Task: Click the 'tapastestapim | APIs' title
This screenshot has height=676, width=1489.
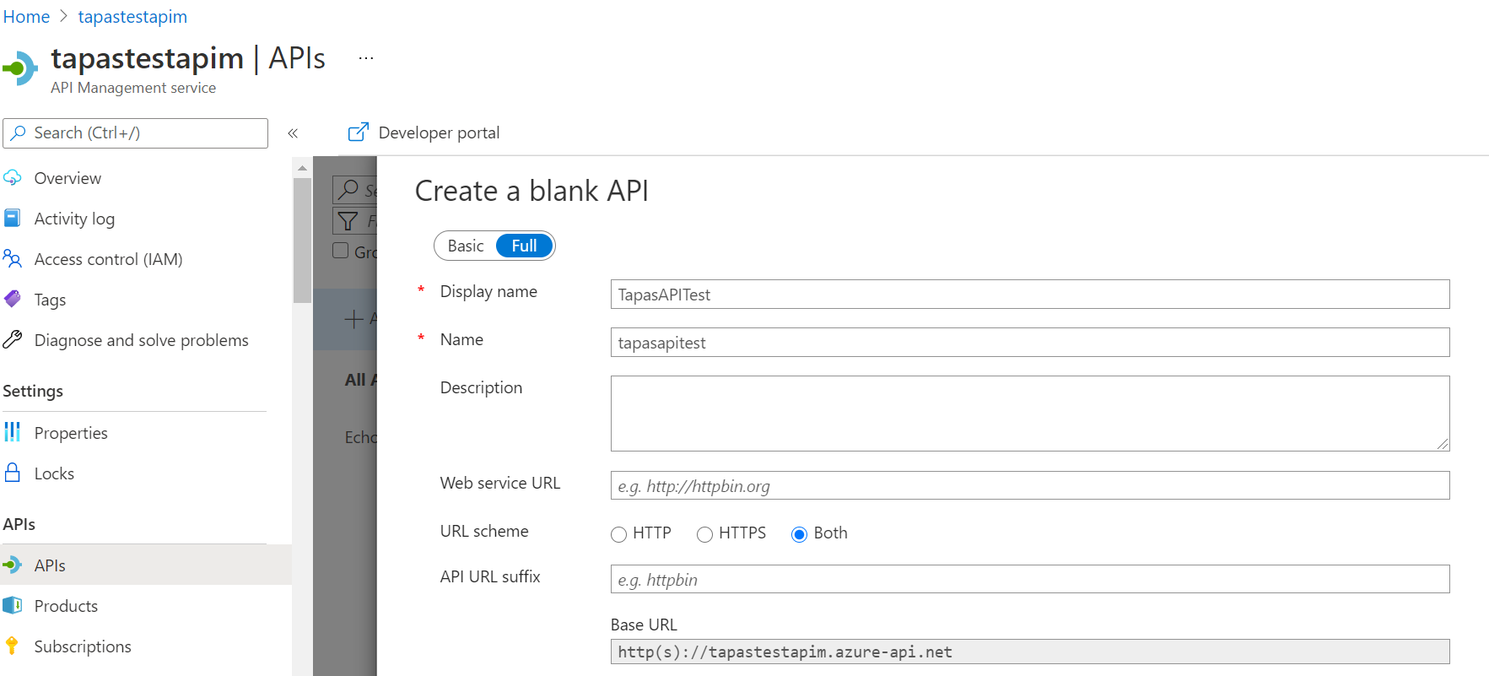Action: (188, 58)
